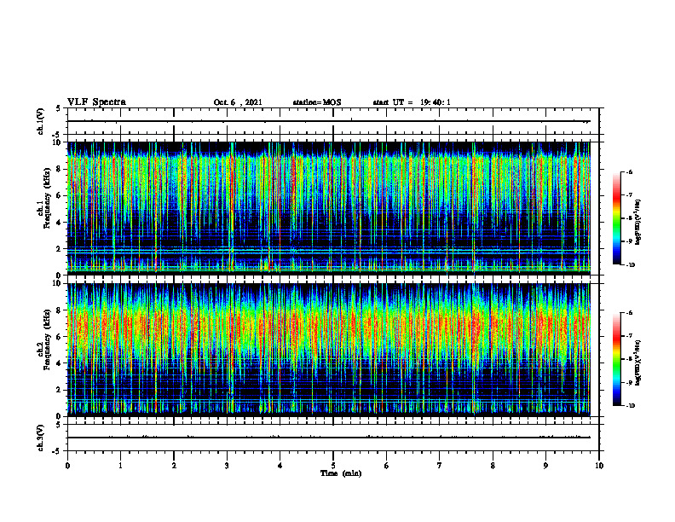Click the "5" tick on ch.1(V) axis

[58, 108]
